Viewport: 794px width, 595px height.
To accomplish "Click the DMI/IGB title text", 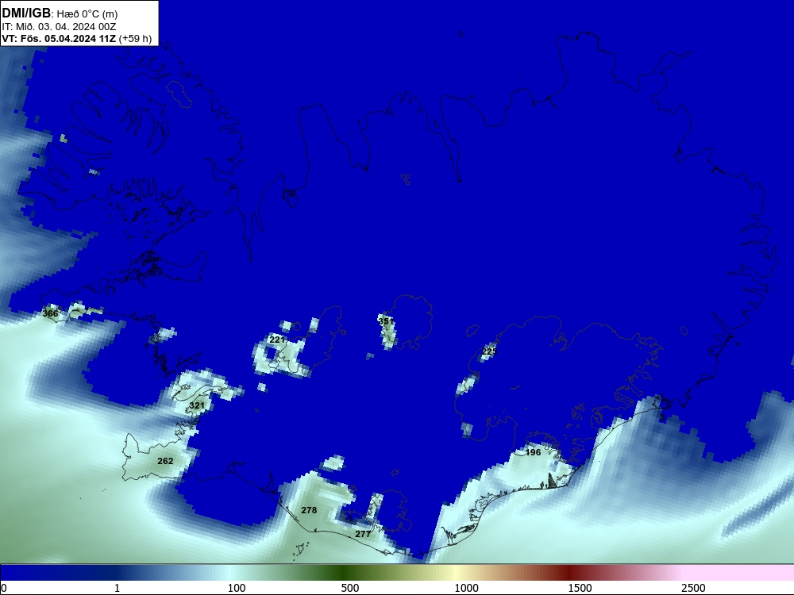I will 26,13.
